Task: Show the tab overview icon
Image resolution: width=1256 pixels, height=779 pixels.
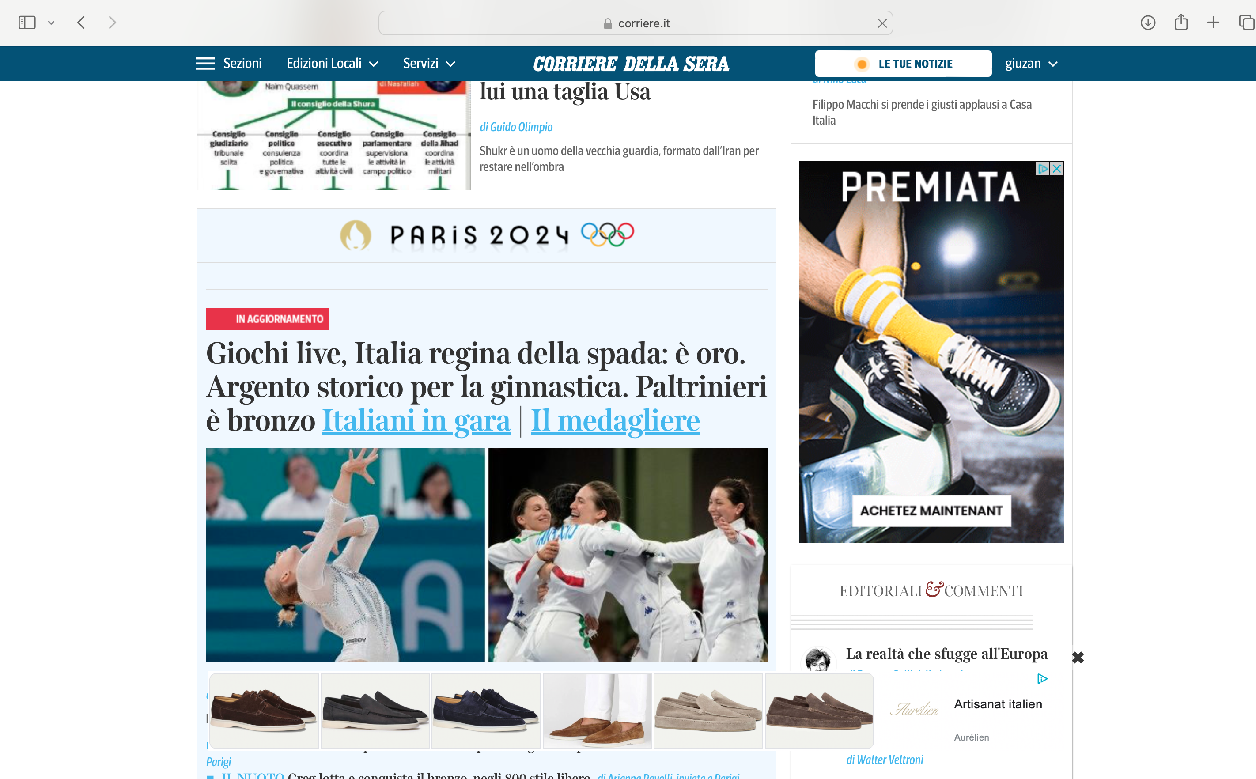Action: (1246, 23)
